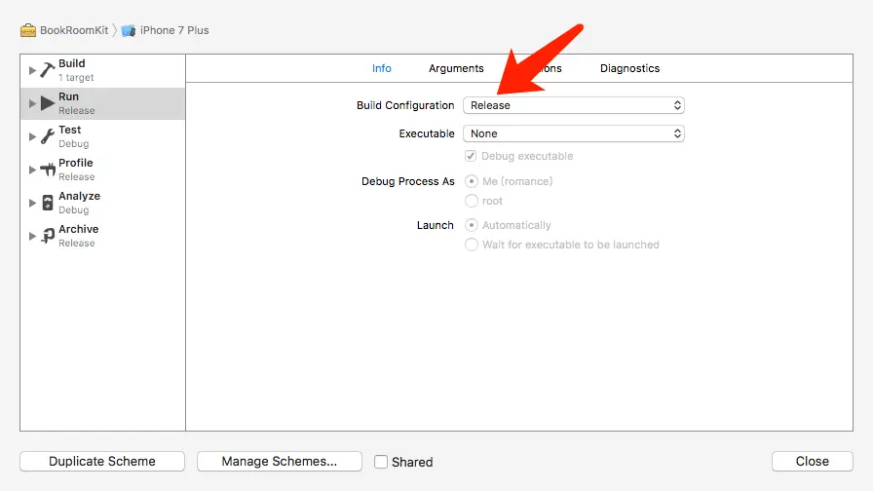The width and height of the screenshot is (873, 491).
Task: Toggle the Shared checkbox
Action: tap(382, 462)
